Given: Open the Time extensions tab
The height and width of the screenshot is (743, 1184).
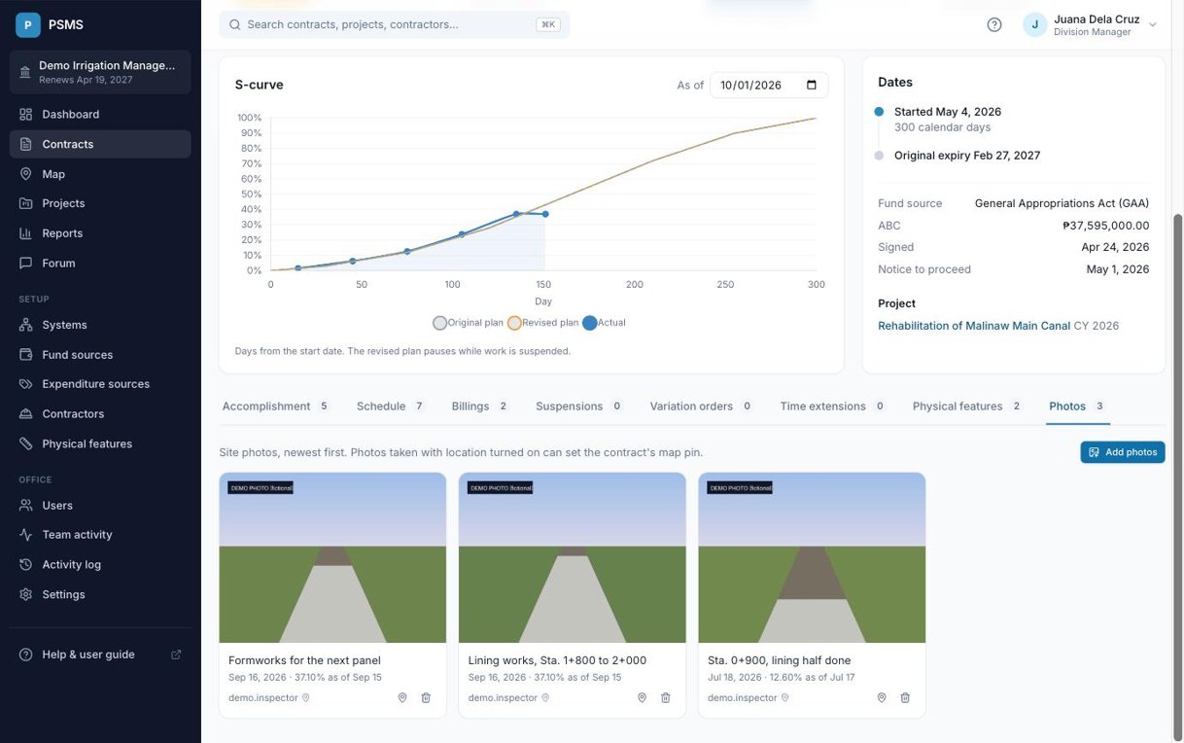Looking at the screenshot, I should (833, 407).
